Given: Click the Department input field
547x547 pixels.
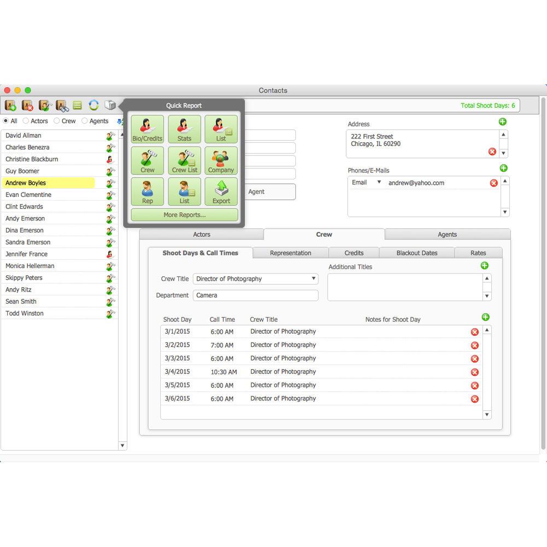Looking at the screenshot, I should 255,295.
